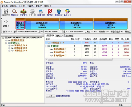Go to next disk arrow
The image size is (132, 107).
(7, 21)
